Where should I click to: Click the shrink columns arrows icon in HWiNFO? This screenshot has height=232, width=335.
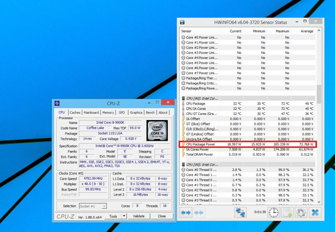pyautogui.click(x=198, y=212)
